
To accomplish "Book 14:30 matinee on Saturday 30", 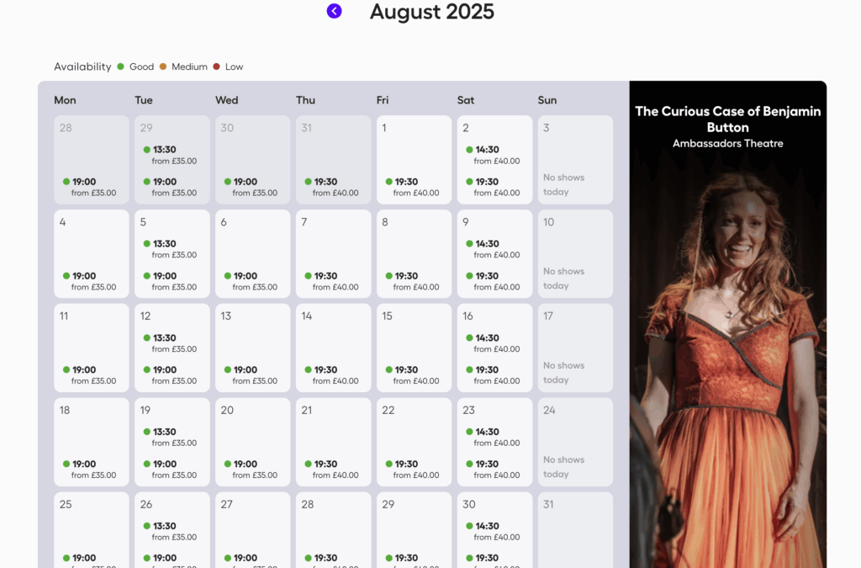I will (493, 531).
